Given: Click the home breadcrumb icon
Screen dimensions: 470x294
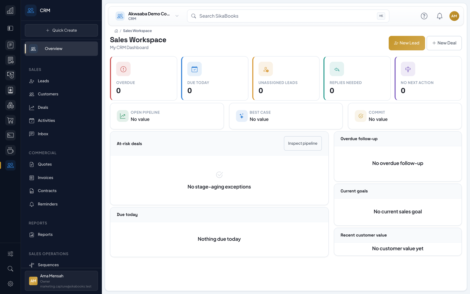Looking at the screenshot, I should pos(116,31).
